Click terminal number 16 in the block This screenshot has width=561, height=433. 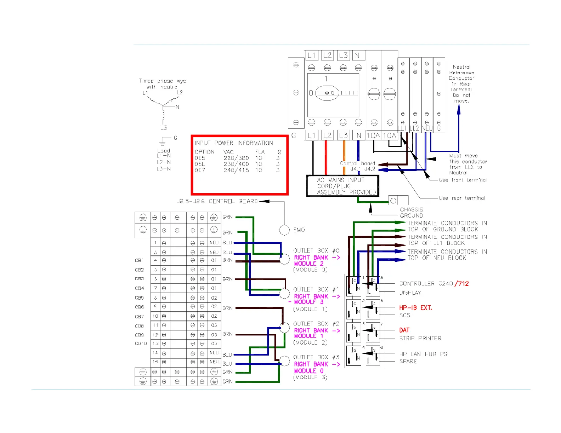[155, 362]
